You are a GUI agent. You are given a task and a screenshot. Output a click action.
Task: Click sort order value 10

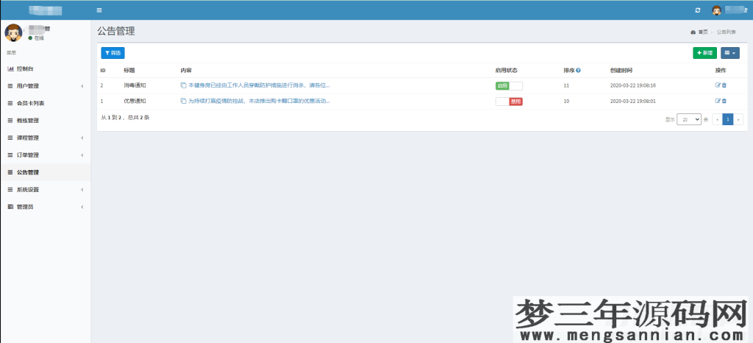(x=566, y=102)
